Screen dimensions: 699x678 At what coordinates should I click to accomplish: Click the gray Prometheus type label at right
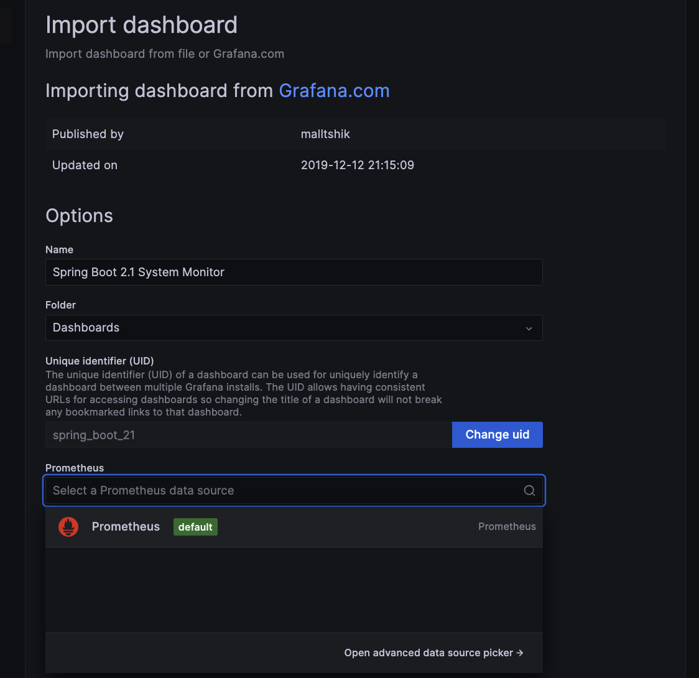point(507,526)
